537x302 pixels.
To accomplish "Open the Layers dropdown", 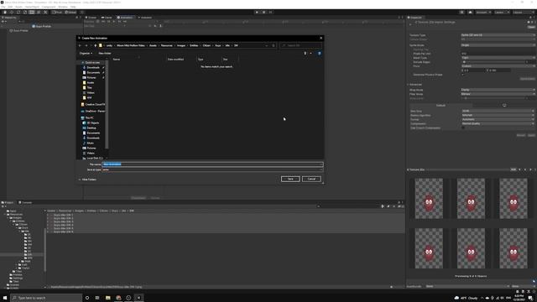I will click(x=502, y=12).
